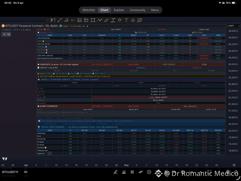Open the pen drawing mode icon

[116, 172]
